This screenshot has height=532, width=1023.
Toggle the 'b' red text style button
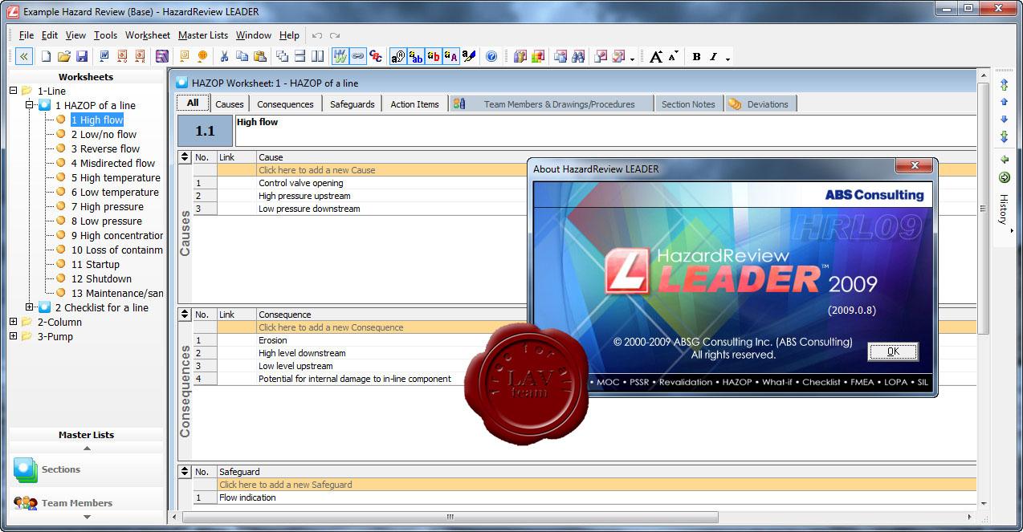tap(434, 56)
